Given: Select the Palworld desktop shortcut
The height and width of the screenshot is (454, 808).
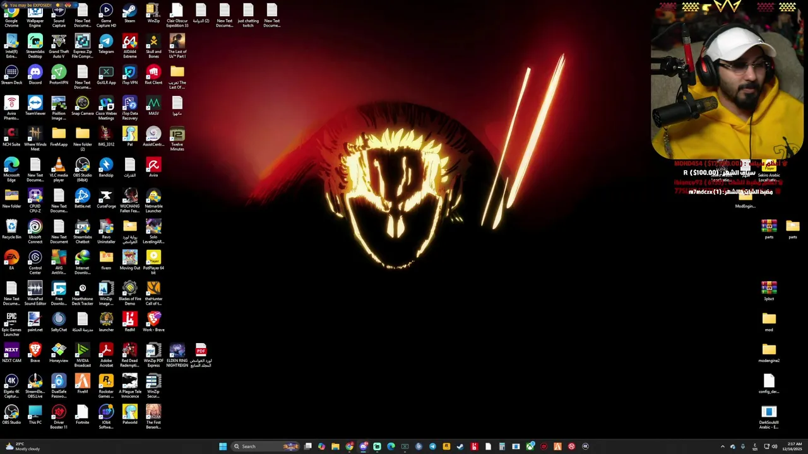Looking at the screenshot, I should [x=129, y=416].
